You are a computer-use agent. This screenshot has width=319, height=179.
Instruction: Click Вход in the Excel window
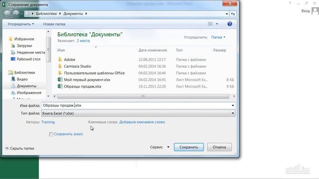coord(306,11)
